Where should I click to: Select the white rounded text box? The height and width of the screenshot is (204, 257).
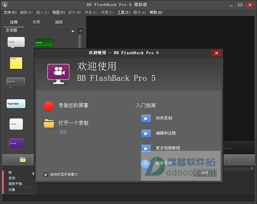[16, 124]
